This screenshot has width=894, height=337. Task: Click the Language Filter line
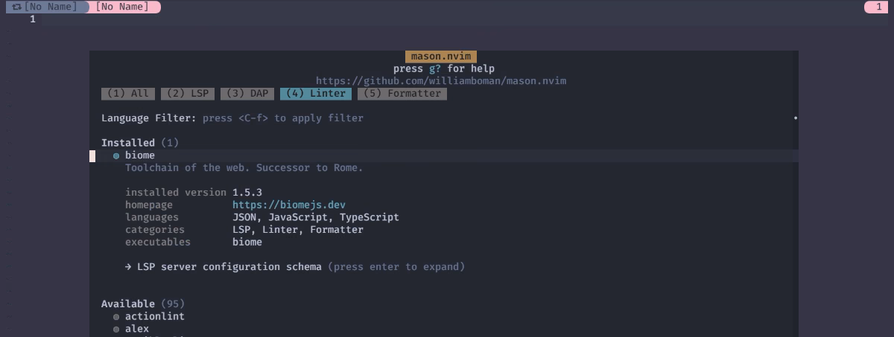(232, 118)
